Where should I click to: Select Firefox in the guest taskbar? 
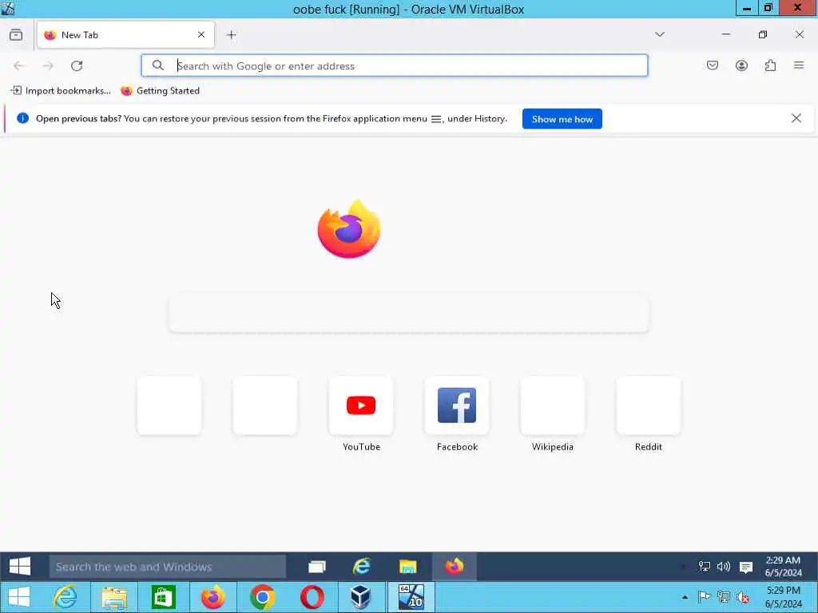point(455,567)
